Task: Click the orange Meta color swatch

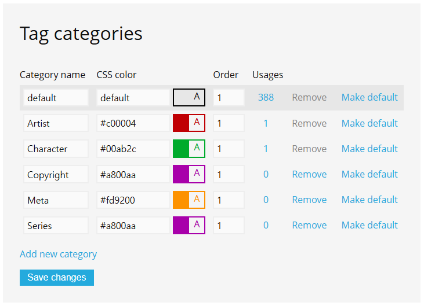Action: [189, 200]
